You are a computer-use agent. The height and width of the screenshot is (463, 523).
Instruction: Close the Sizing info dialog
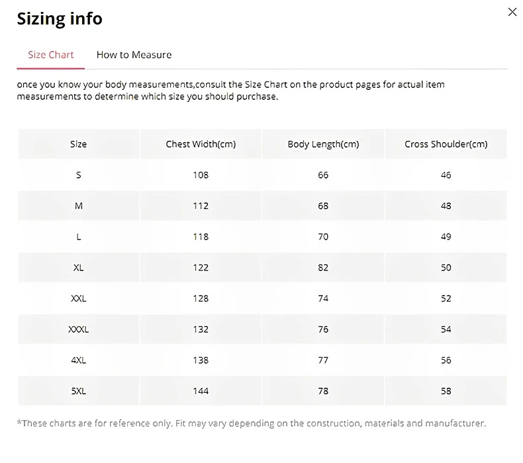[x=512, y=12]
